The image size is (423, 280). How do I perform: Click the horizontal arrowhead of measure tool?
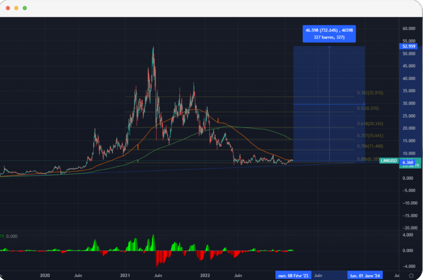pos(363,104)
